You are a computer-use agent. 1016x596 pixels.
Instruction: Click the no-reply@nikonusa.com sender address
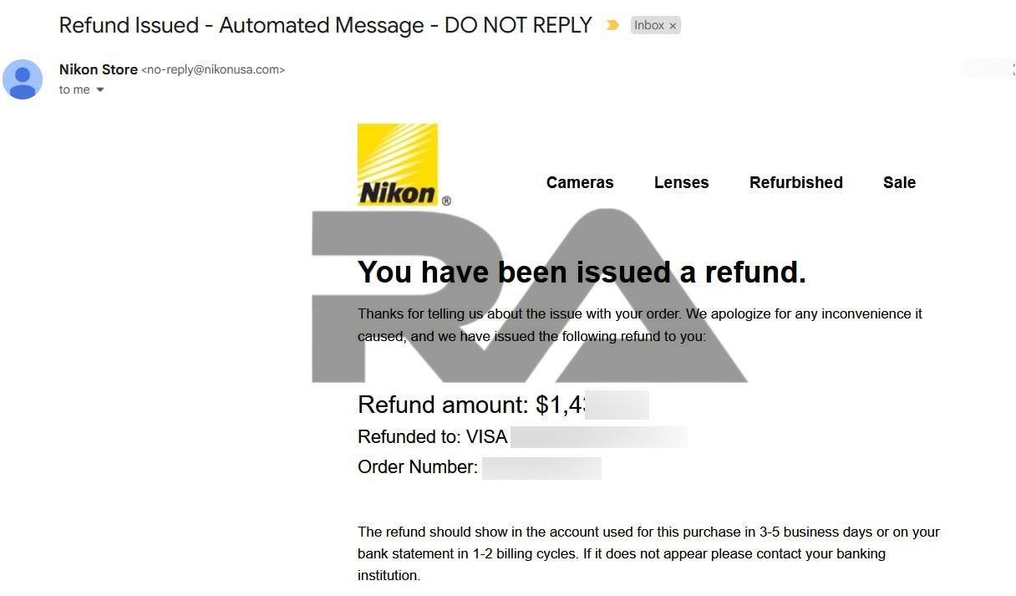pos(213,70)
